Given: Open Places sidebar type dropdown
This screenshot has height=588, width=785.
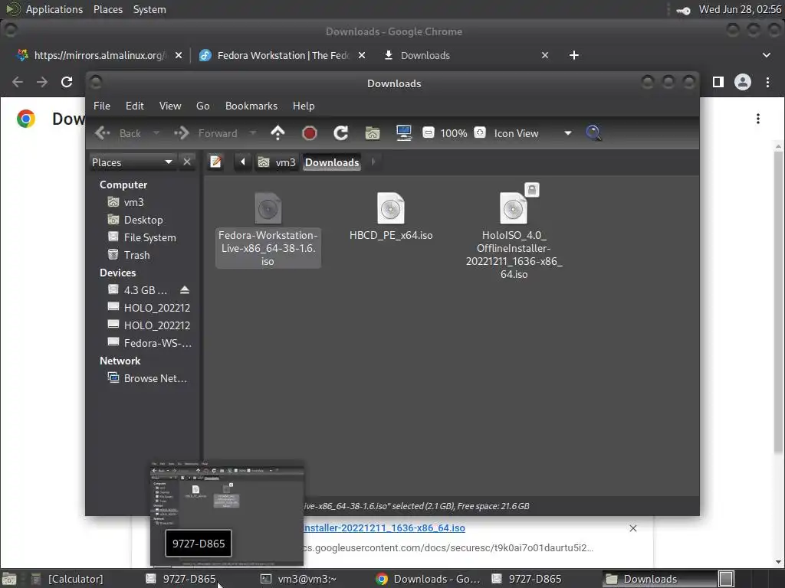Looking at the screenshot, I should pyautogui.click(x=132, y=162).
